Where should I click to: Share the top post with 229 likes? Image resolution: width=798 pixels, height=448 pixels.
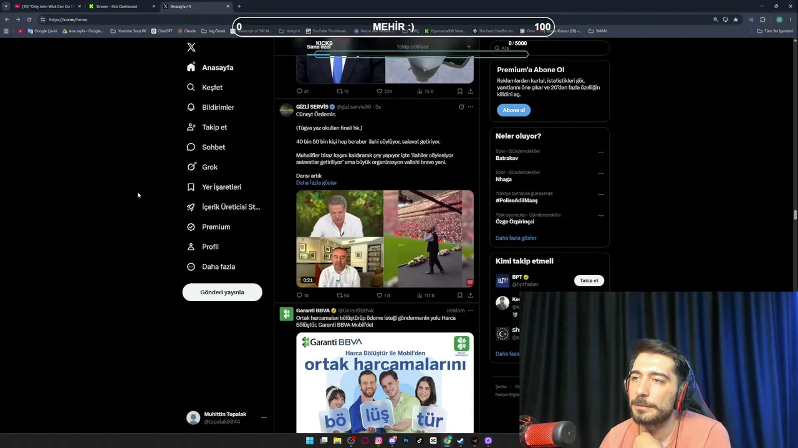point(470,91)
